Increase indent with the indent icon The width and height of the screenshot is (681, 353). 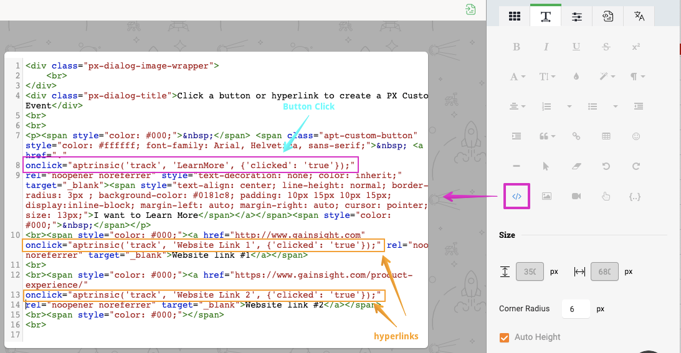(x=517, y=136)
